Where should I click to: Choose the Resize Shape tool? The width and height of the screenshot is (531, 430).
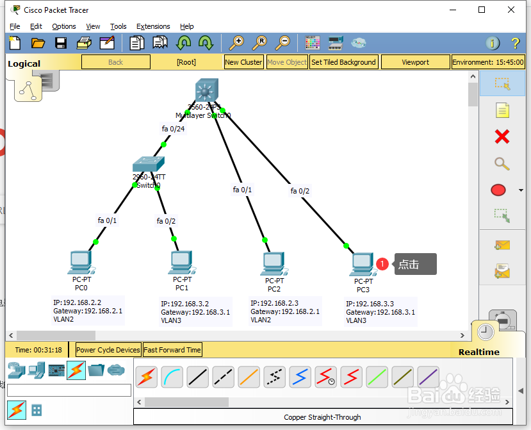[502, 216]
